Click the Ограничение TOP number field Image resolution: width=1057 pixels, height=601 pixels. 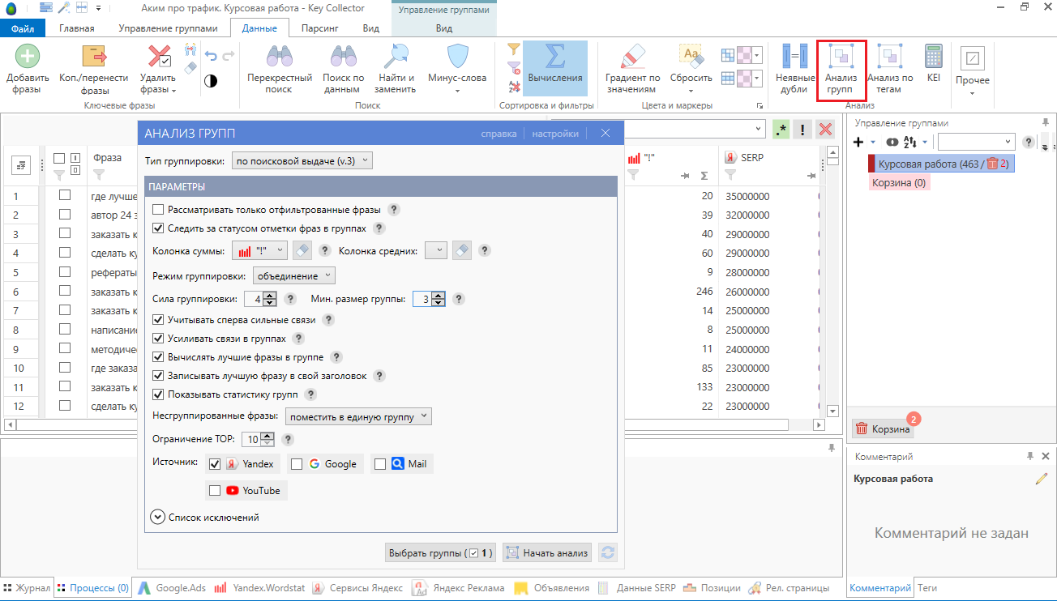[252, 439]
